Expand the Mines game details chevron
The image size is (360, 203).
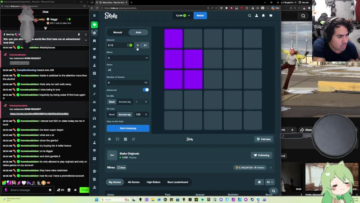pos(271,167)
